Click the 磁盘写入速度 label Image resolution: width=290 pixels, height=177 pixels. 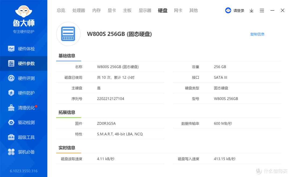[x=189, y=159]
